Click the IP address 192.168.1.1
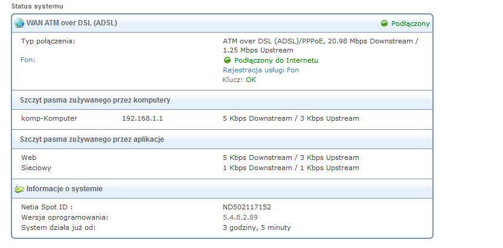Image resolution: width=503 pixels, height=248 pixels. (x=143, y=118)
